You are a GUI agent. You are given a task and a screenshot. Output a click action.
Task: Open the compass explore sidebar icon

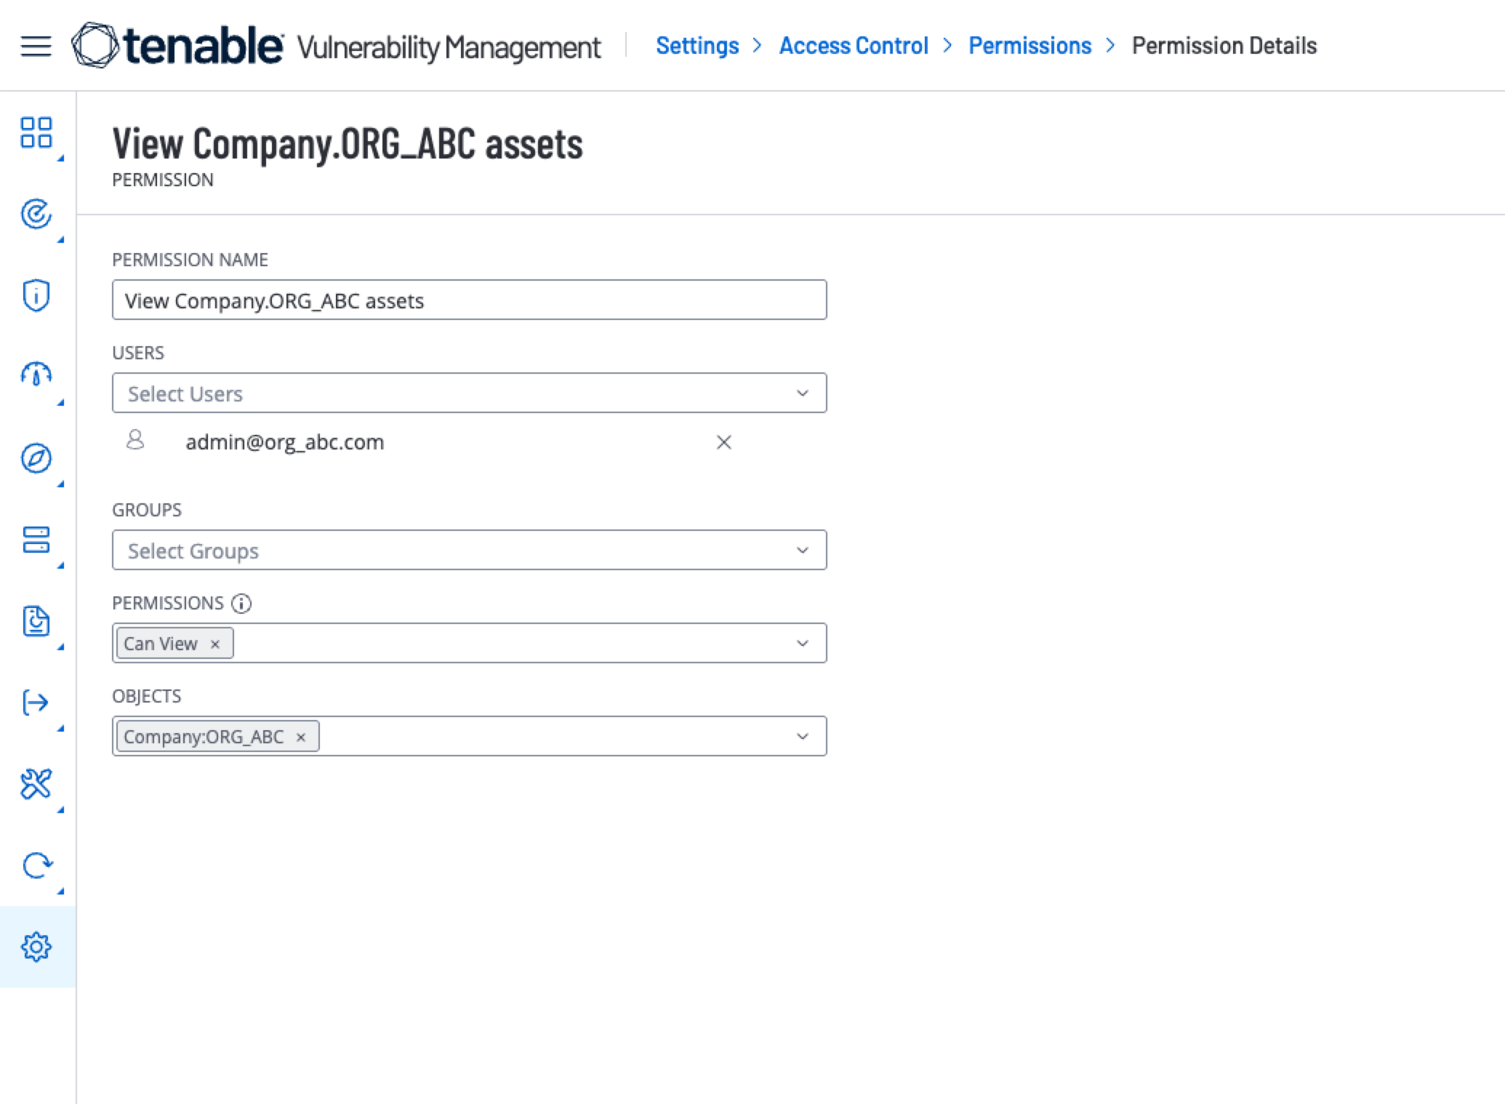[36, 459]
